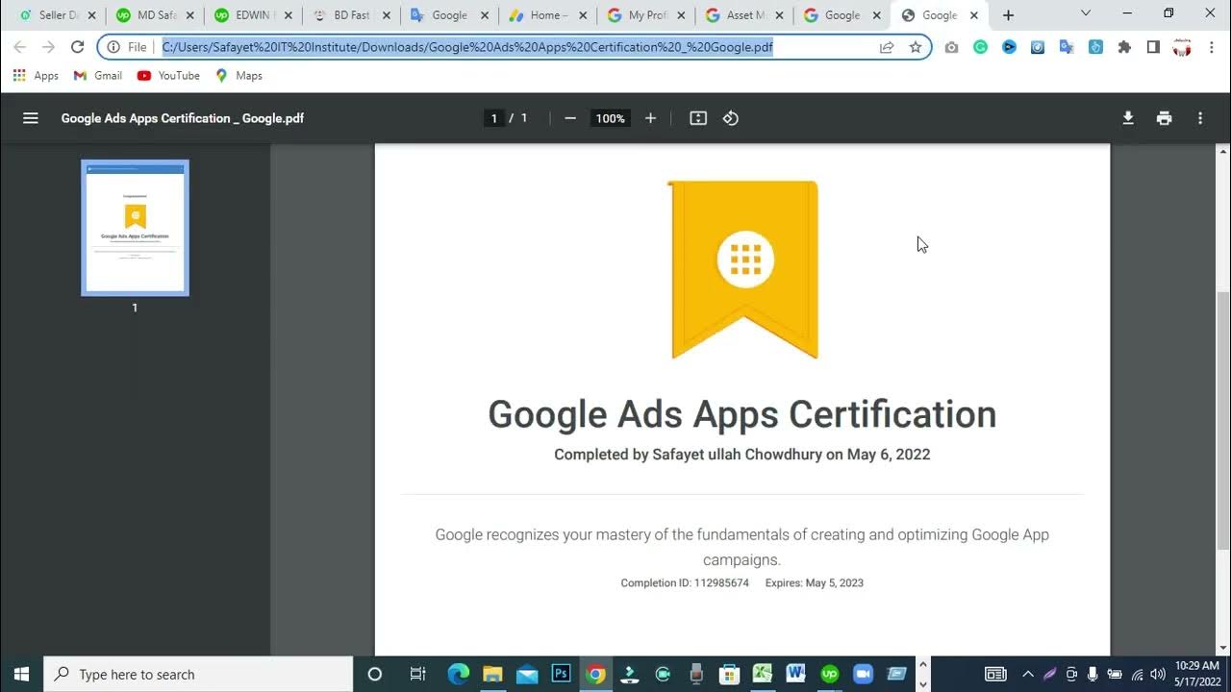This screenshot has width=1231, height=692.
Task: Click the scroll up arrow of PDF
Action: [1223, 152]
